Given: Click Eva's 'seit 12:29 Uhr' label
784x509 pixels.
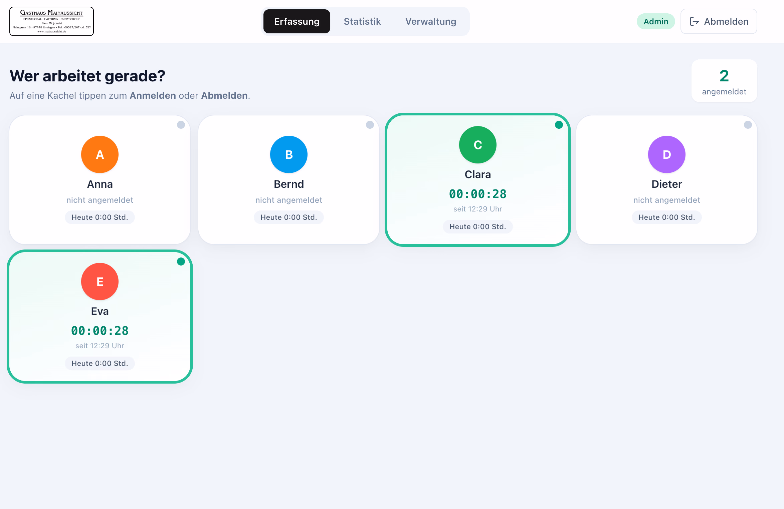Looking at the screenshot, I should point(100,346).
